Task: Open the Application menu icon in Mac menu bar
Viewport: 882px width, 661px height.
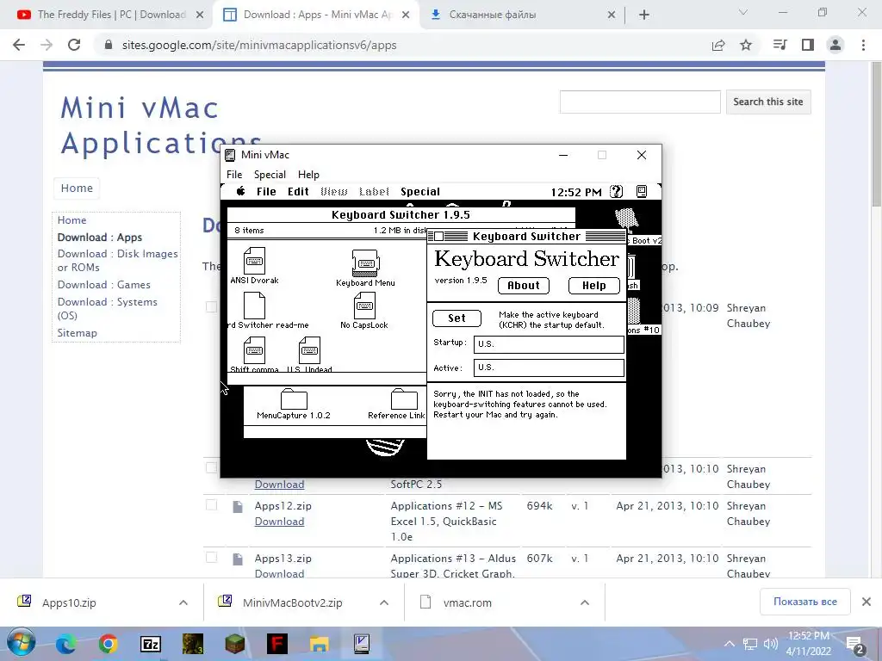Action: [642, 192]
